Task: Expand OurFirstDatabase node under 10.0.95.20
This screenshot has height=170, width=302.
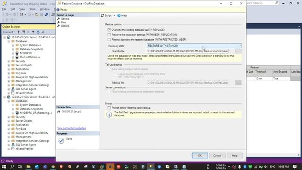Action: [x=13, y=57]
